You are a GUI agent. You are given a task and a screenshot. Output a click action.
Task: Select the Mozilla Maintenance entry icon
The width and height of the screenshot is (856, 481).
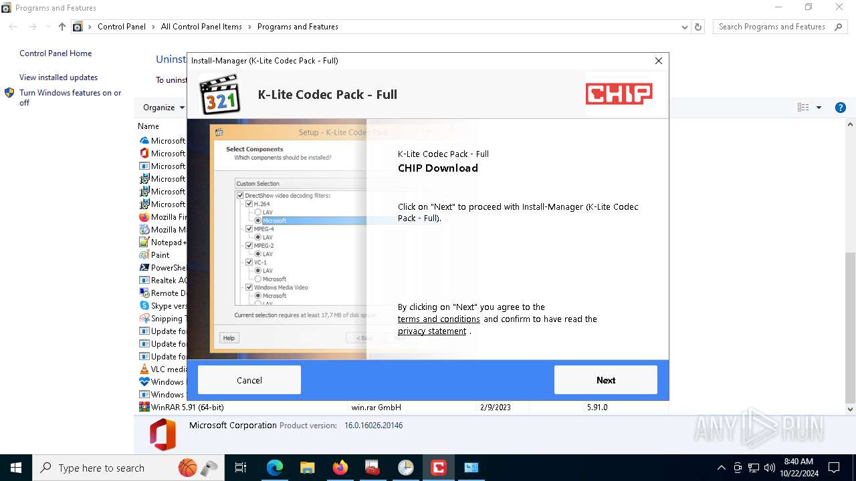pyautogui.click(x=144, y=230)
